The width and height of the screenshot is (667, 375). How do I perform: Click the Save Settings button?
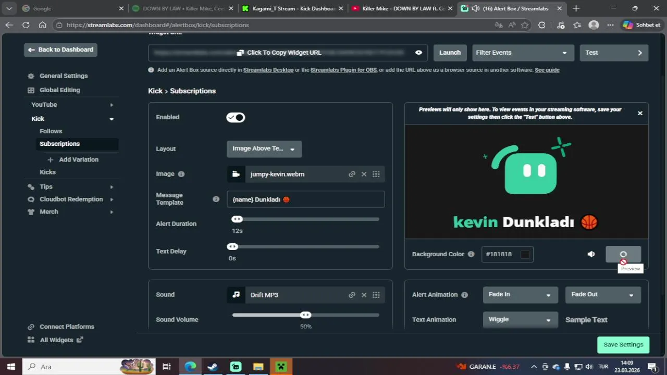point(623,345)
